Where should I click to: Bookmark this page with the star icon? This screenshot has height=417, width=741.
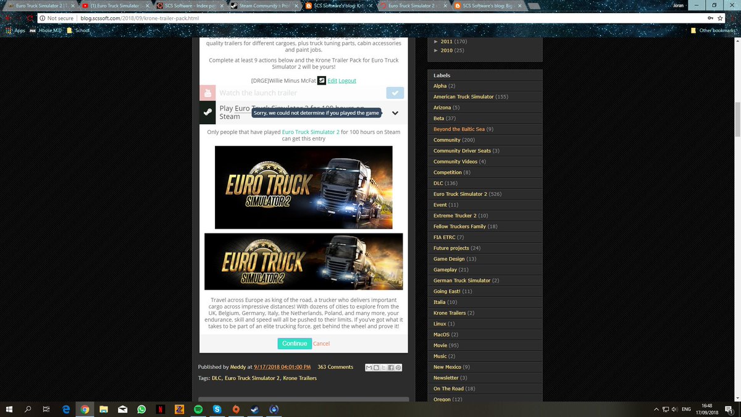click(x=721, y=18)
